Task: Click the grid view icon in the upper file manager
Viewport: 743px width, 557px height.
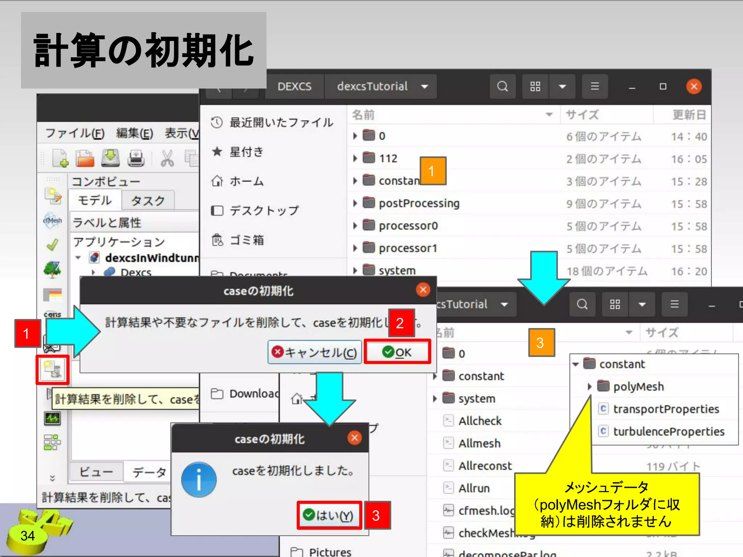Action: click(x=535, y=86)
